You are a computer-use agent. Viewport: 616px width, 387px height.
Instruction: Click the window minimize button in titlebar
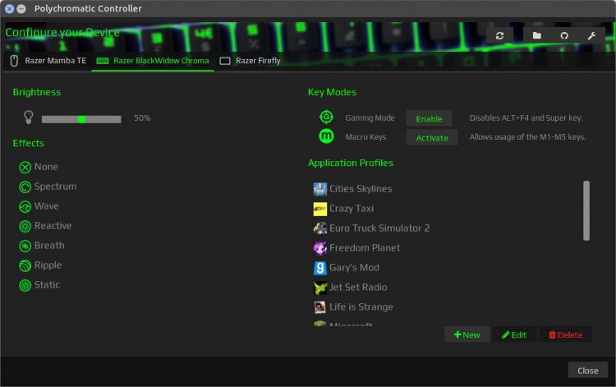[x=21, y=9]
